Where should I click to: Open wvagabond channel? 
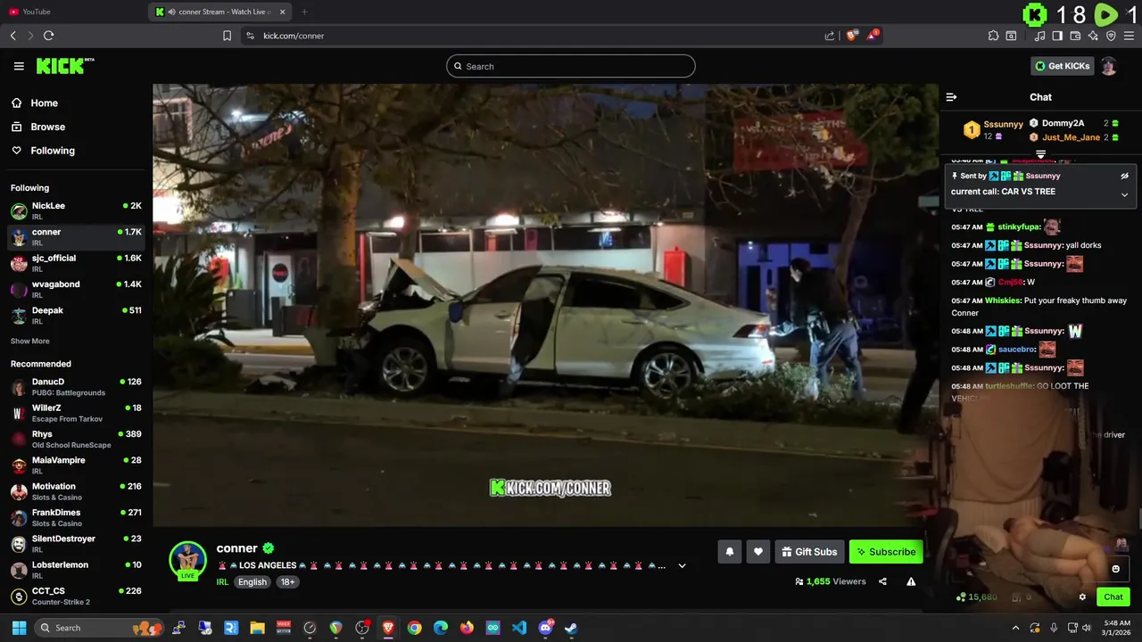(x=76, y=289)
